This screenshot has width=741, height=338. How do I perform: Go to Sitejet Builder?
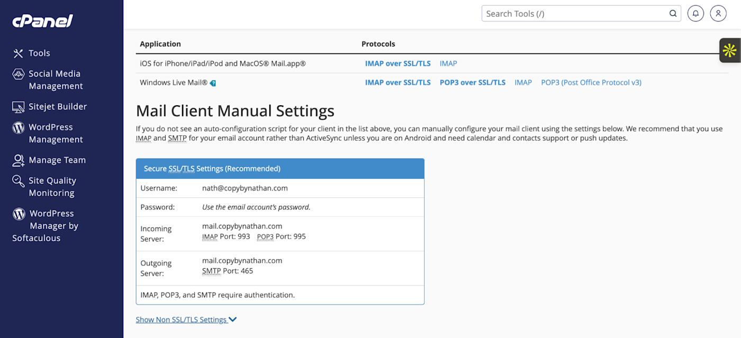click(x=58, y=107)
